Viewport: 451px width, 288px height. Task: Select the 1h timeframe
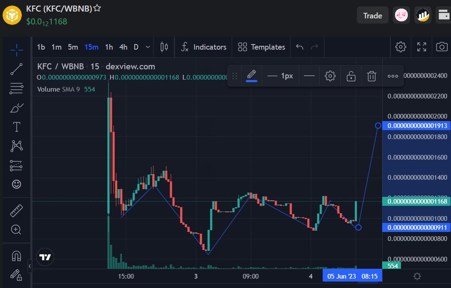coord(109,47)
